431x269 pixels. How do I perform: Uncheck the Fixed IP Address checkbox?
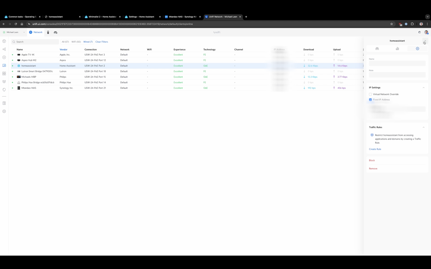point(370,100)
